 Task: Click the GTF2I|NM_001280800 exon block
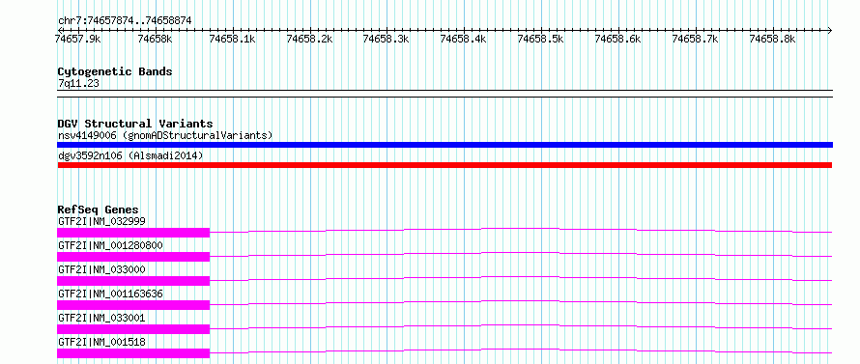point(133,257)
